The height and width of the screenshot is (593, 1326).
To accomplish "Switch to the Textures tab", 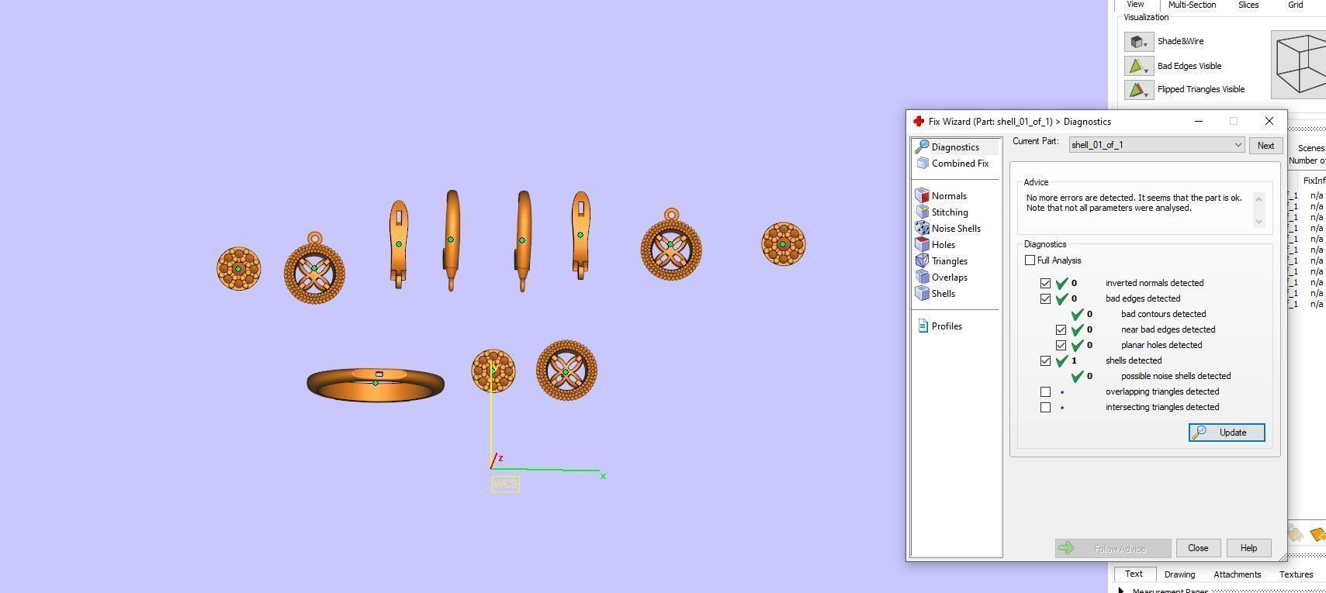I will pyautogui.click(x=1296, y=574).
